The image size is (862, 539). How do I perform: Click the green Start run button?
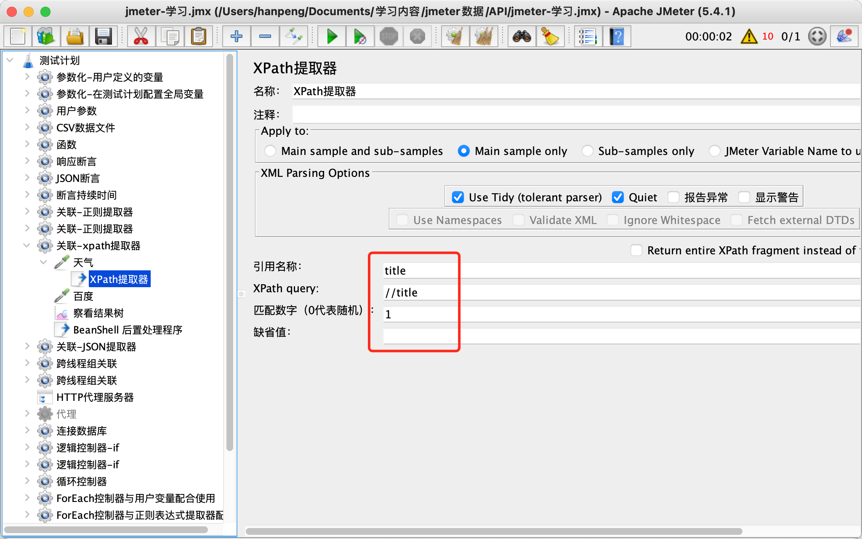[332, 37]
